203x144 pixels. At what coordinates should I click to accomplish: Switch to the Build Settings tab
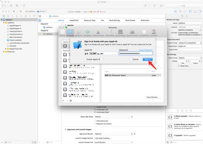(114, 20)
